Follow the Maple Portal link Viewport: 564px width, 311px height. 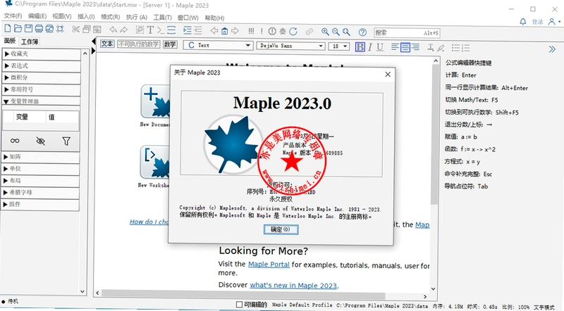click(269, 265)
